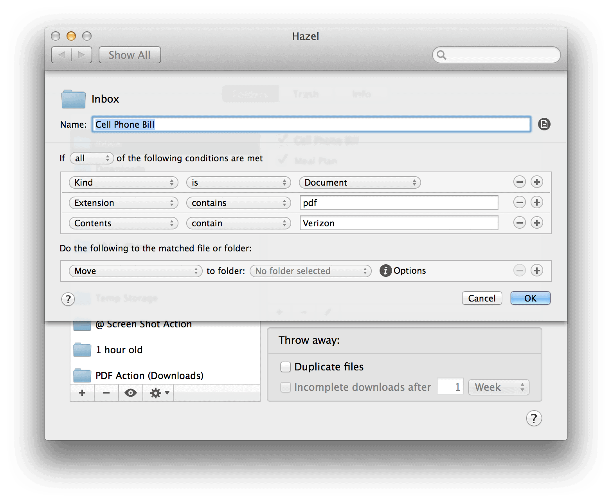Open help for the rule editor sheet
Image resolution: width=612 pixels, height=502 pixels.
click(x=68, y=299)
